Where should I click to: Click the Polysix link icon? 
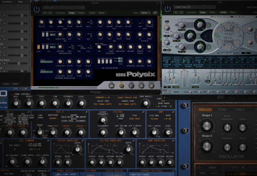tap(155, 13)
